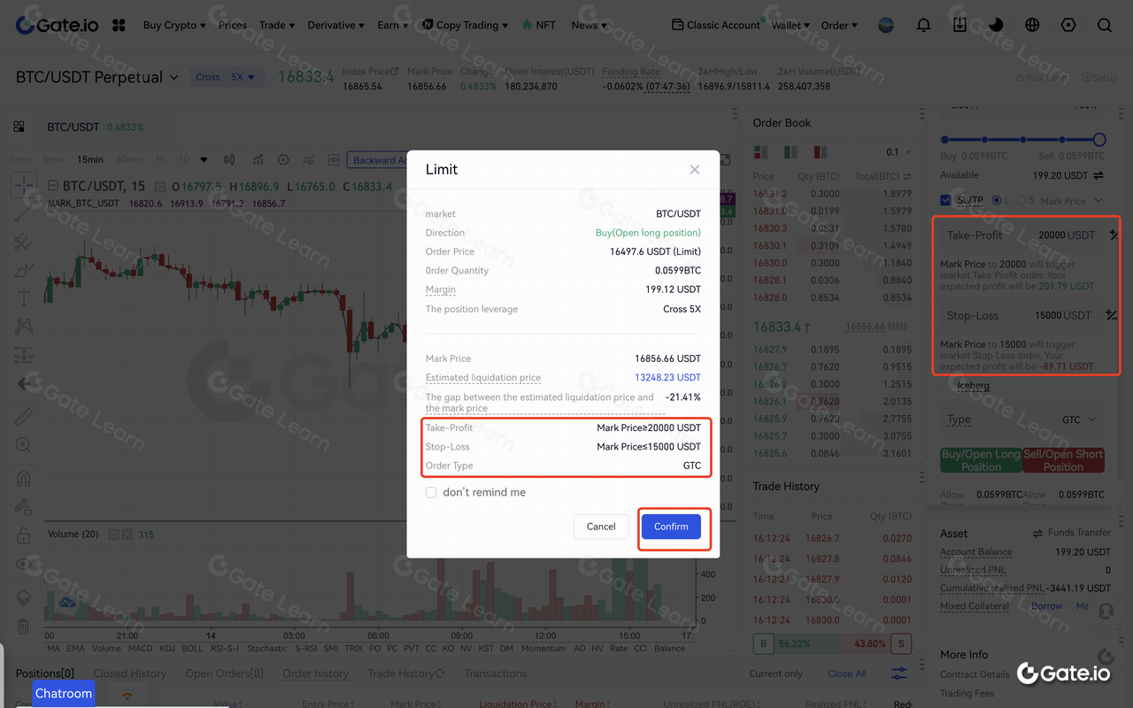The width and height of the screenshot is (1133, 708).
Task: Click the end handle of quantity slider
Action: 1099,139
